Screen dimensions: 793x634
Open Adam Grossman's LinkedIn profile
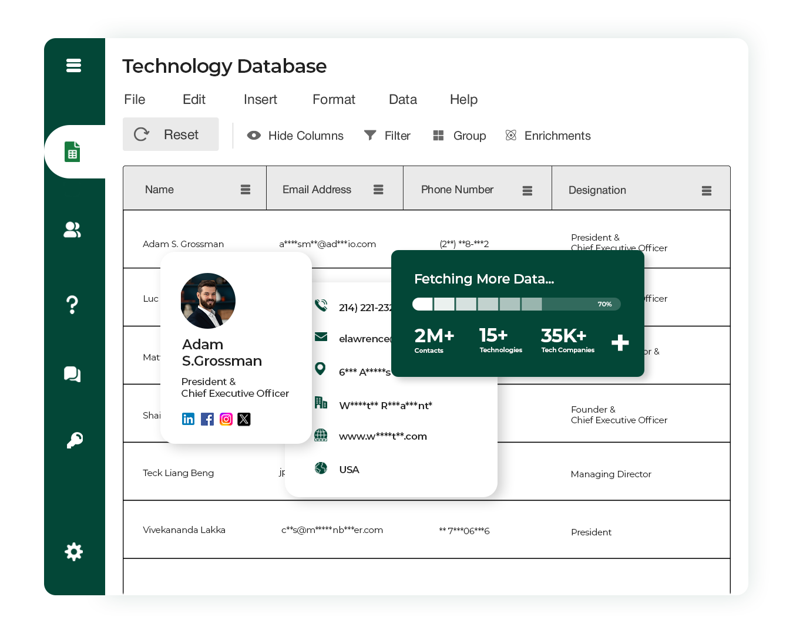tap(188, 419)
